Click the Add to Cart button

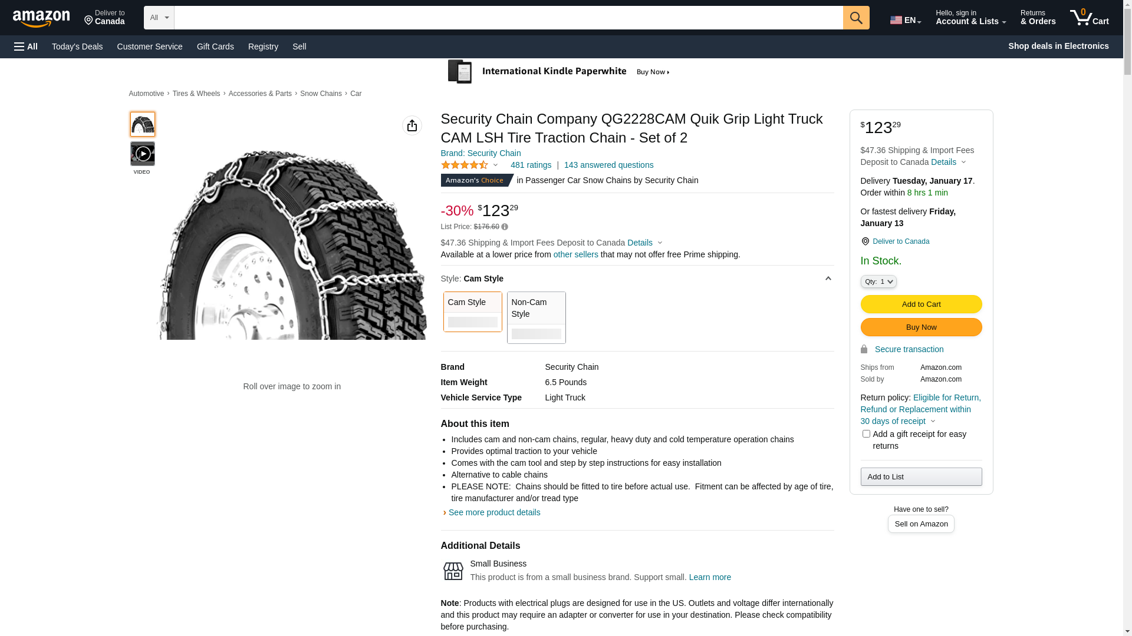pyautogui.click(x=920, y=304)
